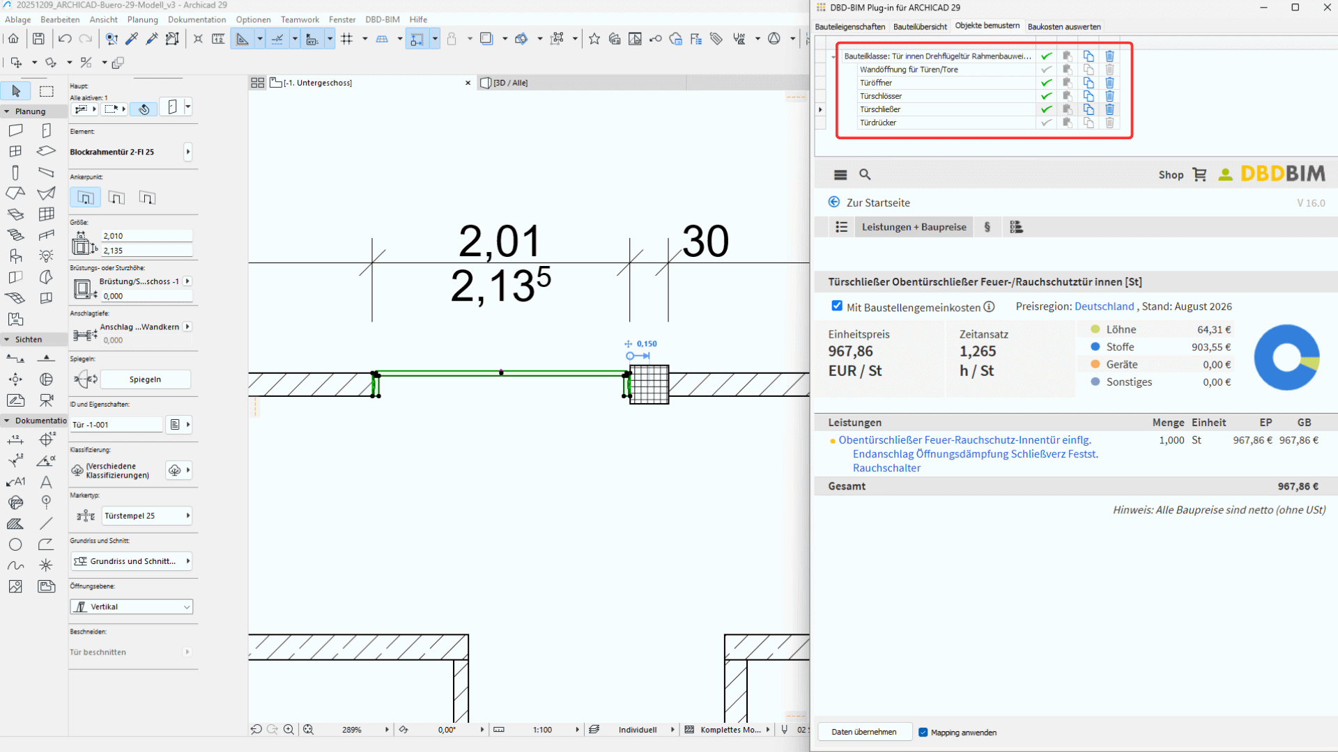This screenshot has height=752, width=1338.
Task: Click the paragraph § icon tab
Action: (987, 227)
